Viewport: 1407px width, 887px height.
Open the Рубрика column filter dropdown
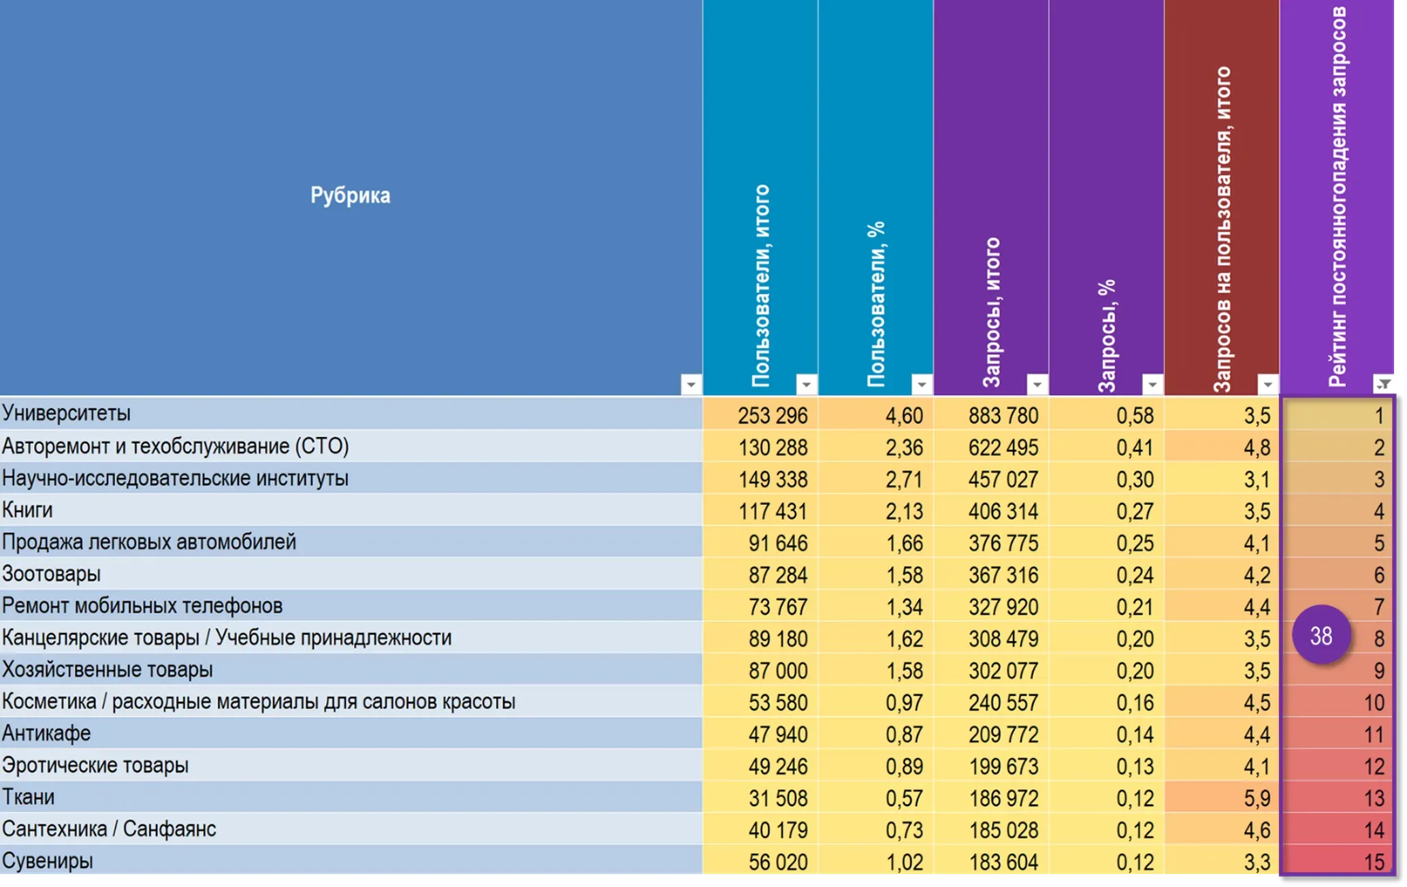pos(690,385)
